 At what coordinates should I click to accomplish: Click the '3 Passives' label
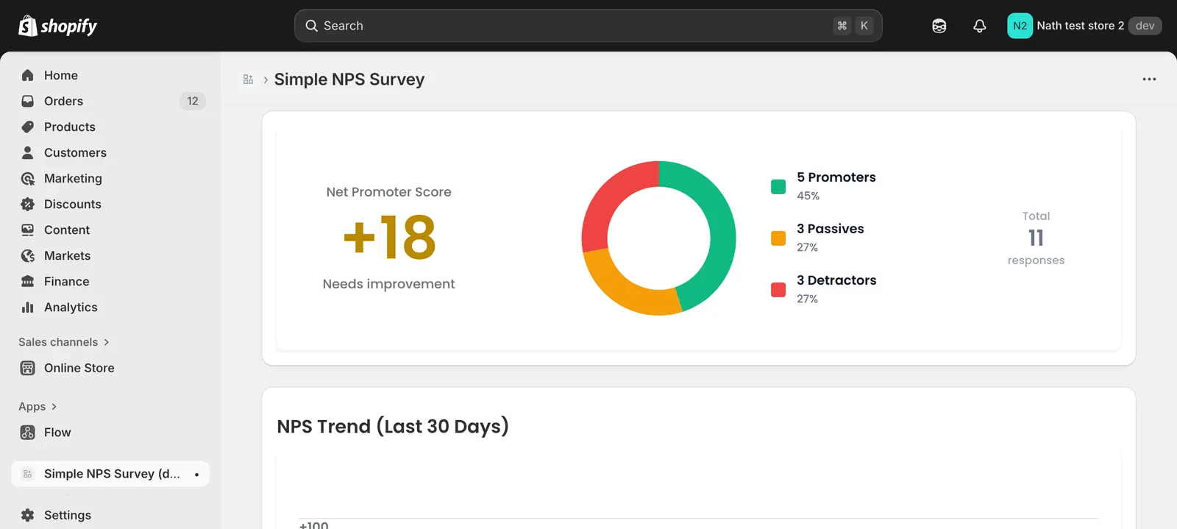tap(831, 229)
